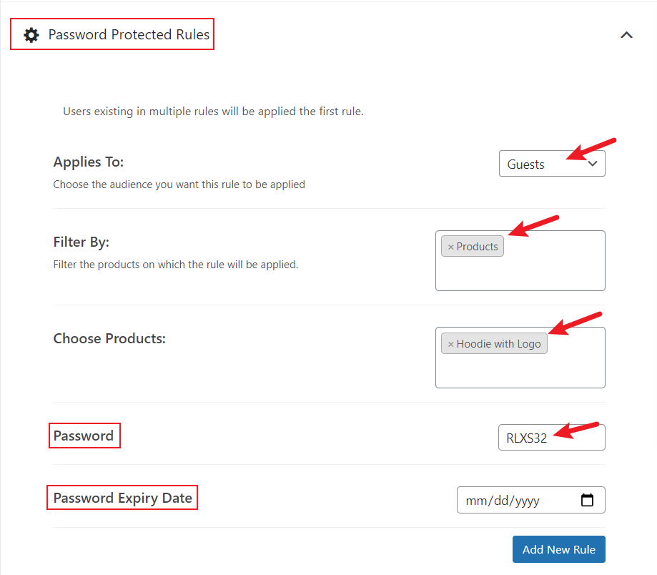
Task: Collapse the Password Protected Rules section chevron
Action: [x=626, y=35]
